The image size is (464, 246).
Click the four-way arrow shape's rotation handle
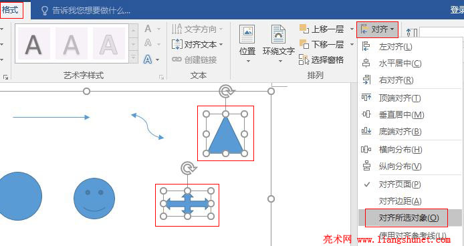(x=188, y=168)
